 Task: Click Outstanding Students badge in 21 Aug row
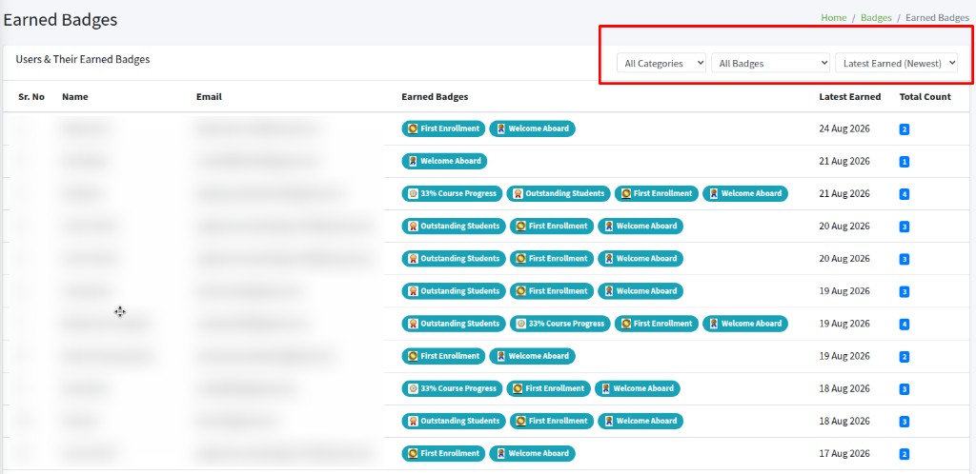pos(559,193)
